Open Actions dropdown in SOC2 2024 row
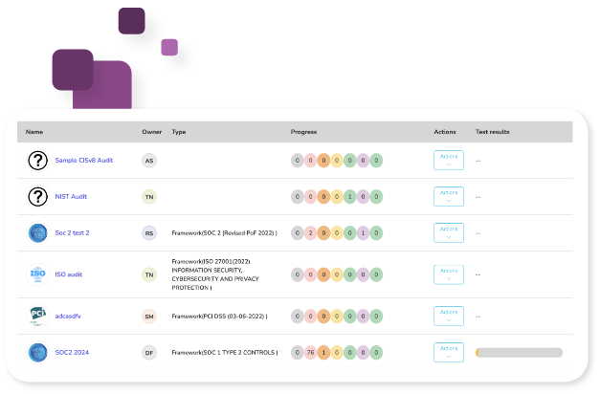The width and height of the screenshot is (600, 394). (448, 353)
